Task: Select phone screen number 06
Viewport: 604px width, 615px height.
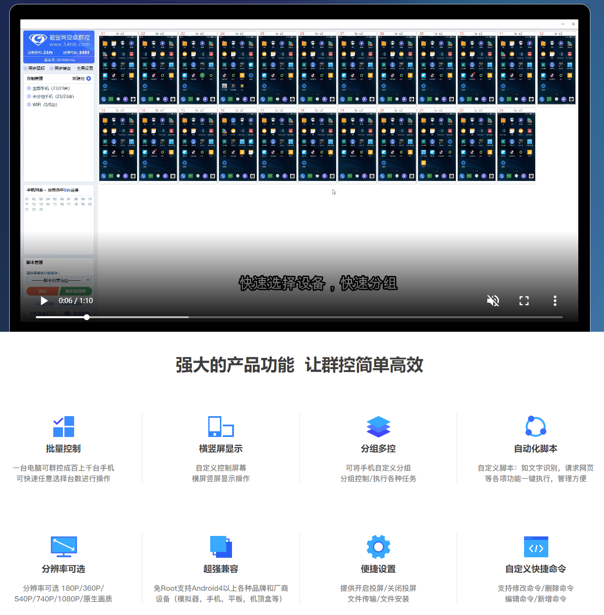Action: 317,68
